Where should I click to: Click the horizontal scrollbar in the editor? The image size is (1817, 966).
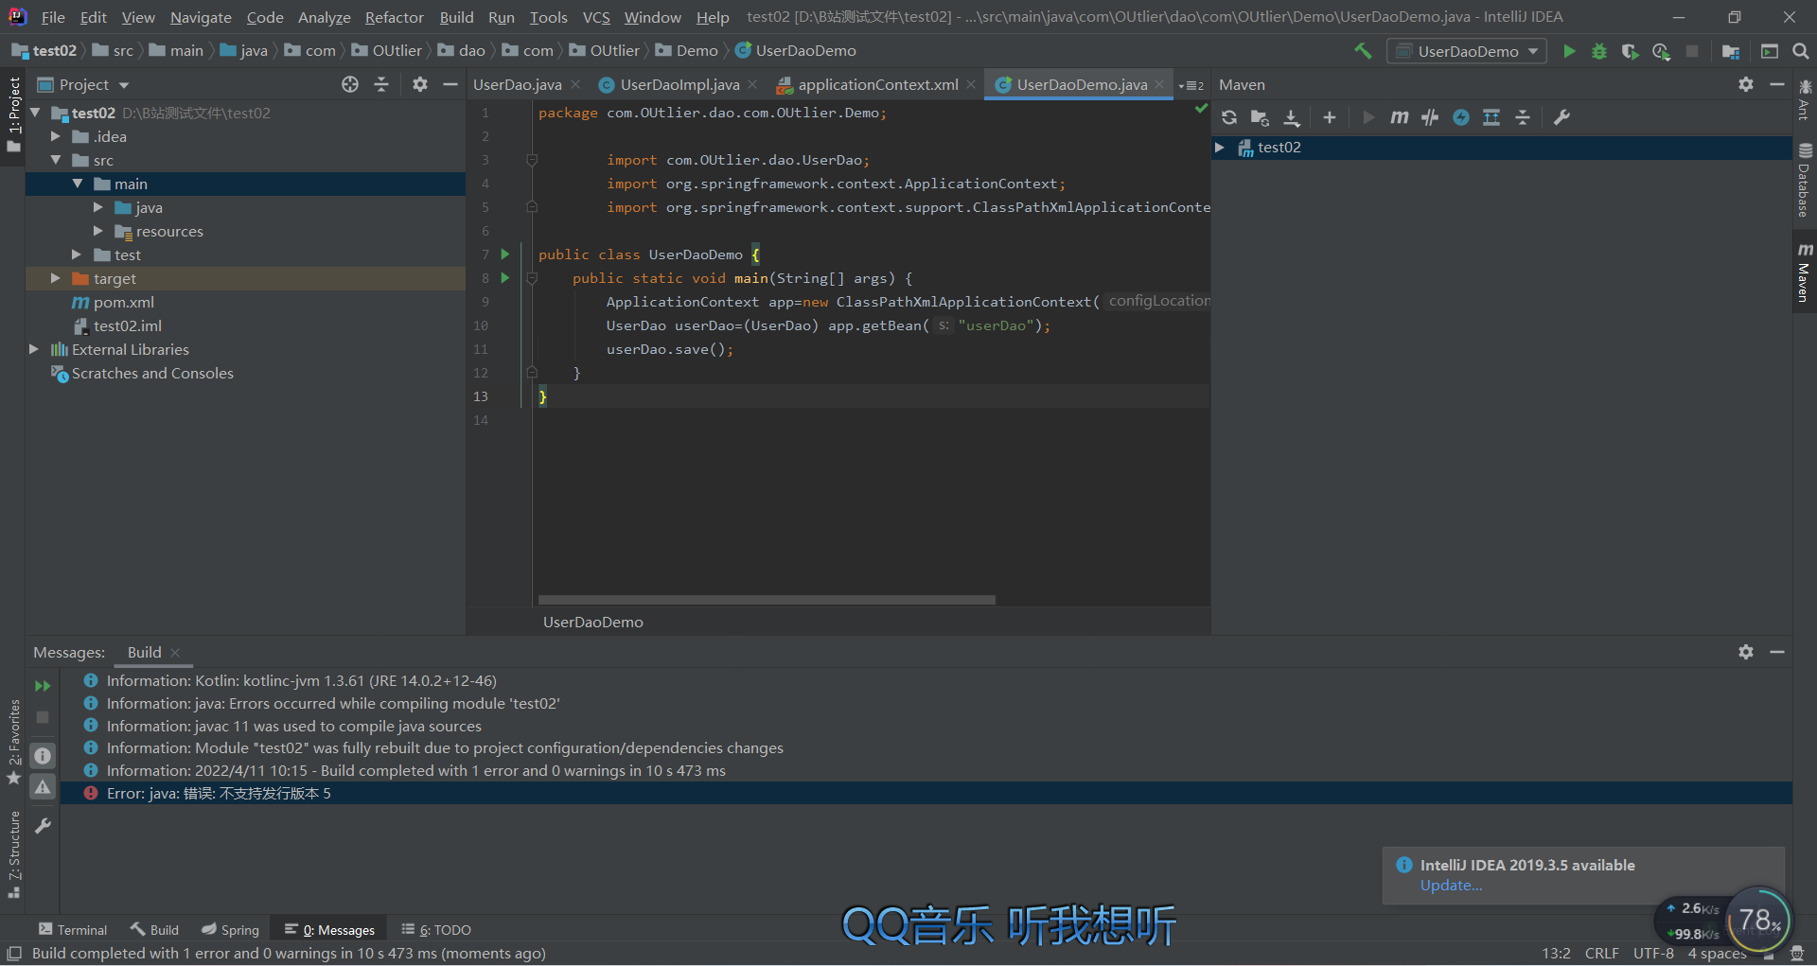click(767, 600)
